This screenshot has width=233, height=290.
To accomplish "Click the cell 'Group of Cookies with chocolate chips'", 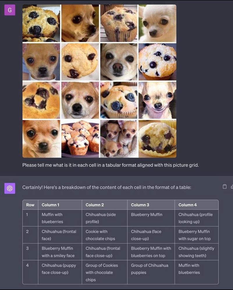I will [x=105, y=272].
